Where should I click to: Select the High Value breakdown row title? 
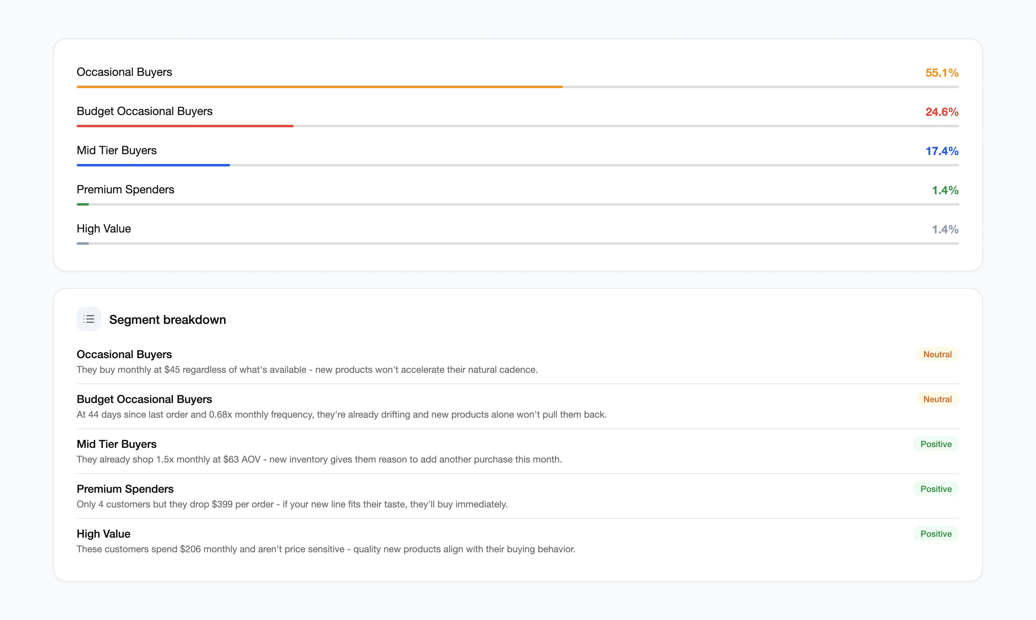104,534
